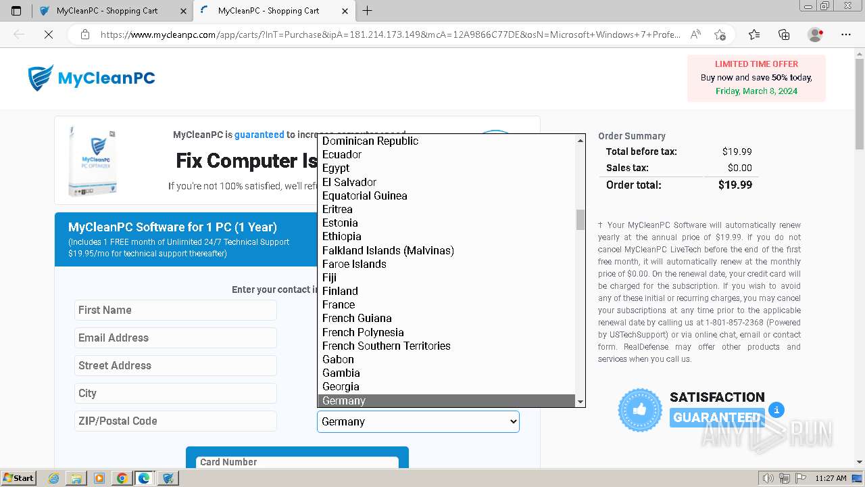Viewport: 865px width, 487px height.
Task: Click the address bar URL
Action: (x=390, y=34)
